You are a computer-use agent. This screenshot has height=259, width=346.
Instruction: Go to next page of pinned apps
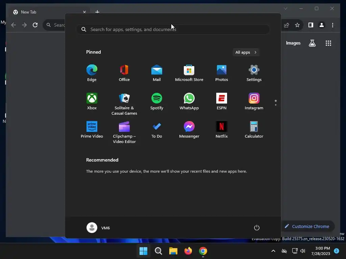tap(276, 105)
